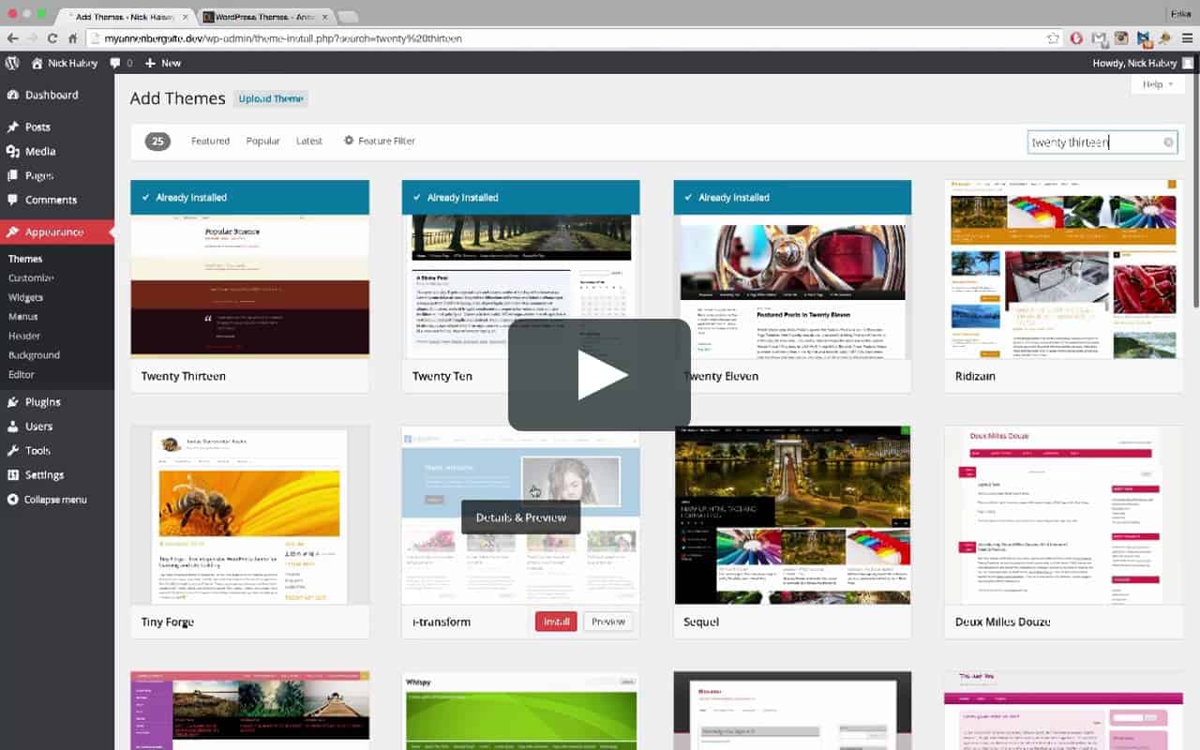This screenshot has height=750, width=1200.
Task: Open the Widgets submenu link
Action: (25, 297)
